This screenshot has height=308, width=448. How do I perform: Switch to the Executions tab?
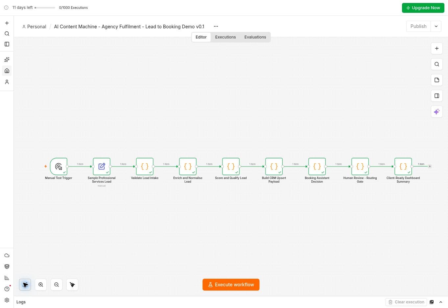coord(225,37)
